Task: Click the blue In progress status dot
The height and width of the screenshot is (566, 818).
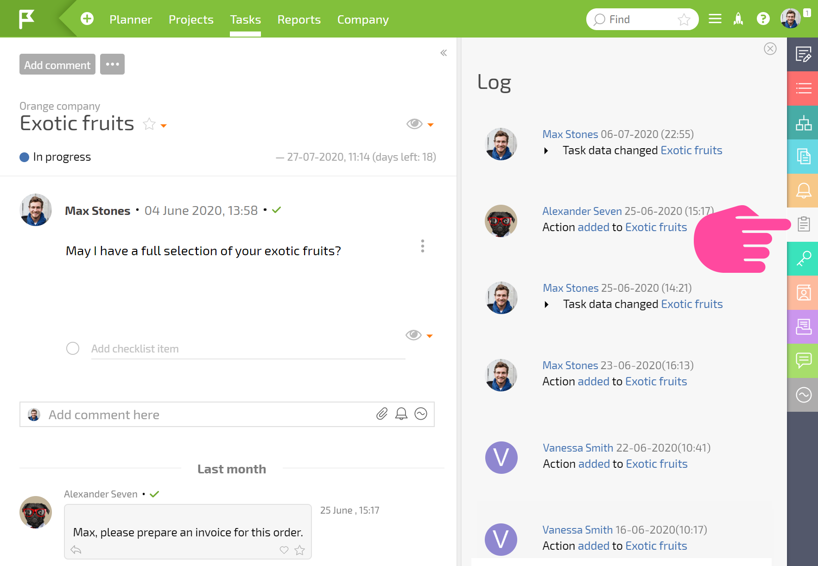Action: tap(25, 157)
